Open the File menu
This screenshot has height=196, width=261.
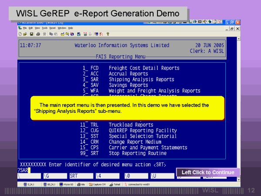[x=25, y=28]
